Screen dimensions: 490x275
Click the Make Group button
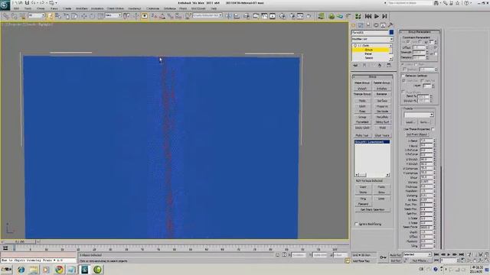[362, 82]
